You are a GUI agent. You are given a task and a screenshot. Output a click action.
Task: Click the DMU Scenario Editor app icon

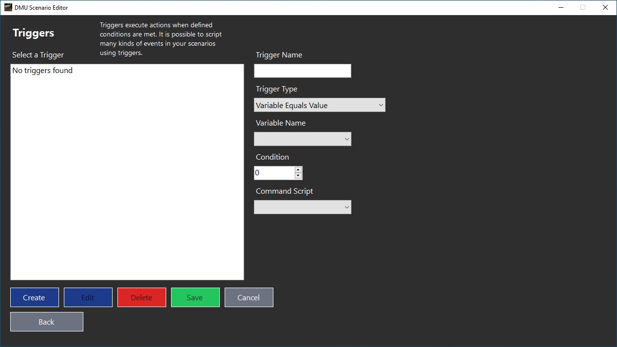point(8,7)
